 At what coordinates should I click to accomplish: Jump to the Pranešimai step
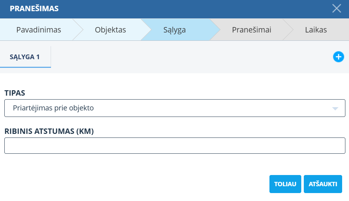251,30
